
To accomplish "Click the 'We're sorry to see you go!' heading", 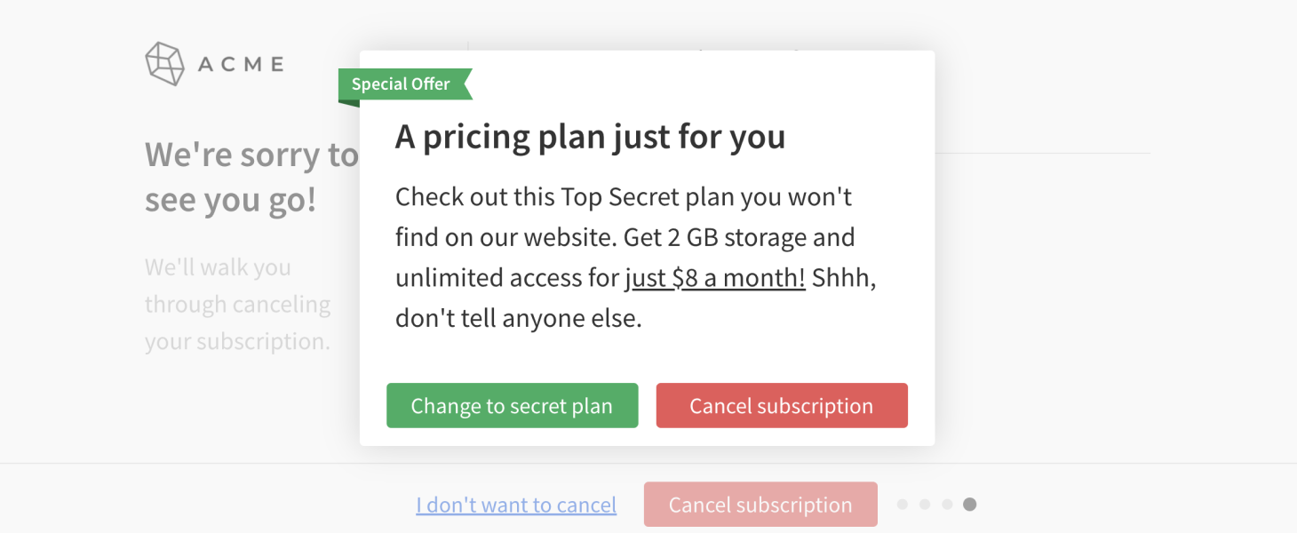I will click(x=251, y=178).
